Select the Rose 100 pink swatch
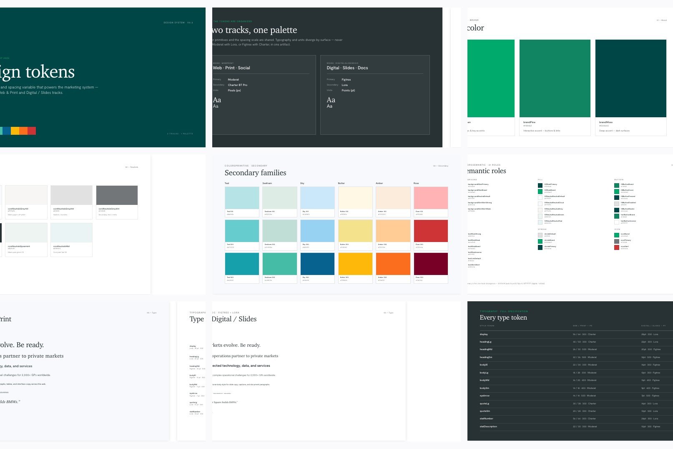The image size is (673, 449). click(x=431, y=198)
